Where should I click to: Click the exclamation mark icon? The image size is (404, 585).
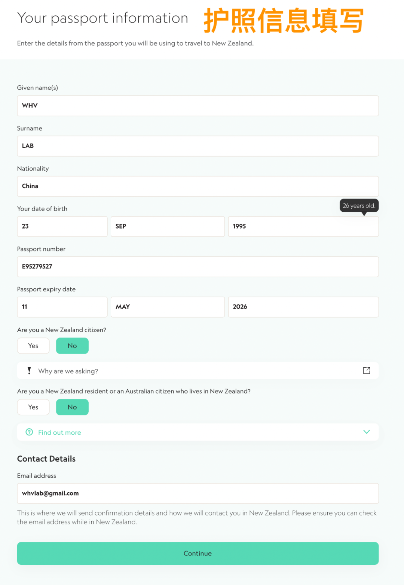pyautogui.click(x=29, y=371)
